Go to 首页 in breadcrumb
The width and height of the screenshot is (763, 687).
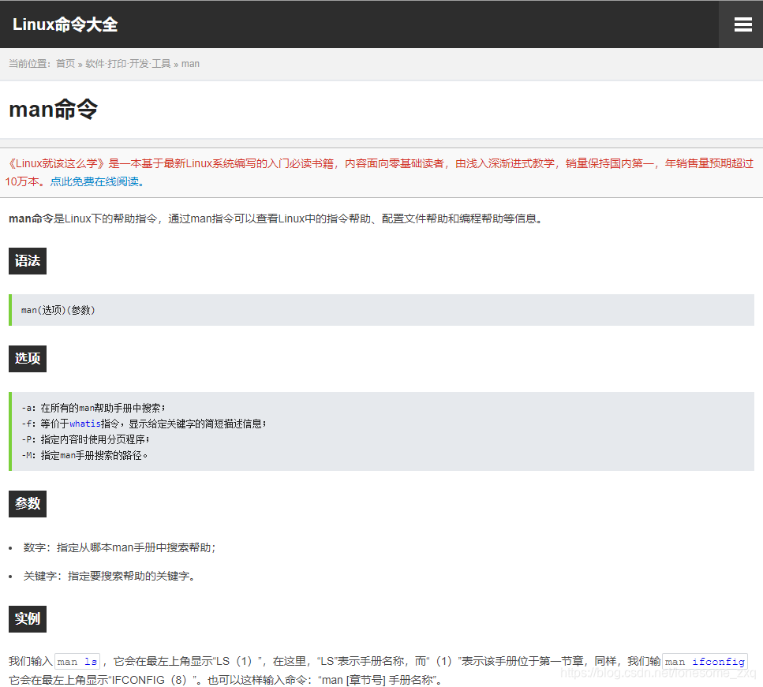pos(65,64)
